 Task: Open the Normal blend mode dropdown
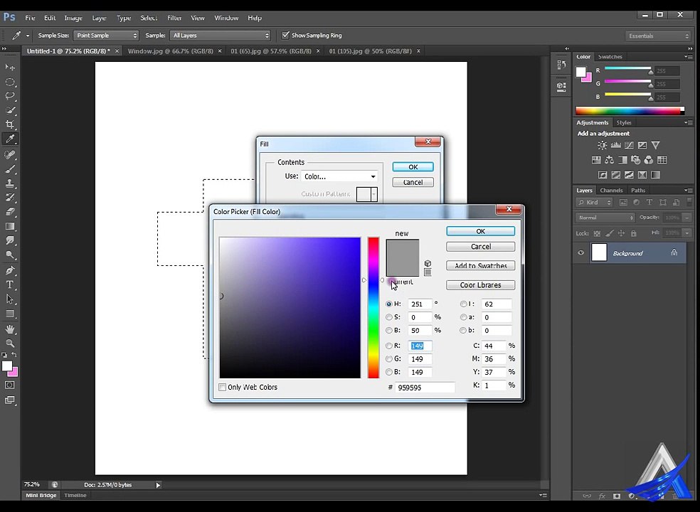605,218
